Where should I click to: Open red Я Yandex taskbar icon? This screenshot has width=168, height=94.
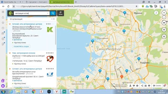[x=41, y=92]
